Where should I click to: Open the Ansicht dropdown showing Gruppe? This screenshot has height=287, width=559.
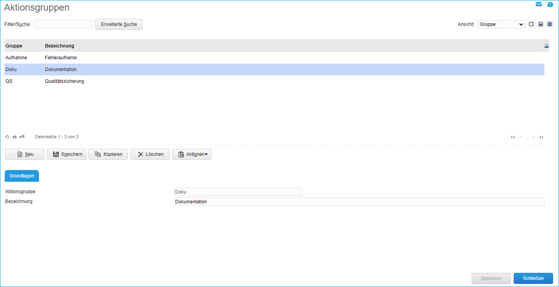coord(501,24)
